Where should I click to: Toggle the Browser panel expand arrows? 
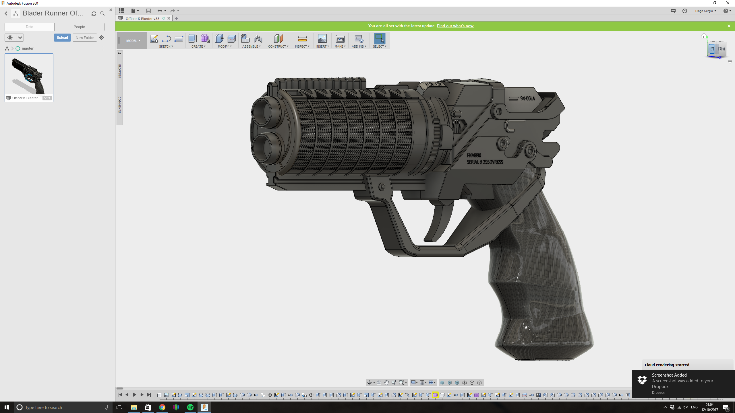[x=120, y=53]
